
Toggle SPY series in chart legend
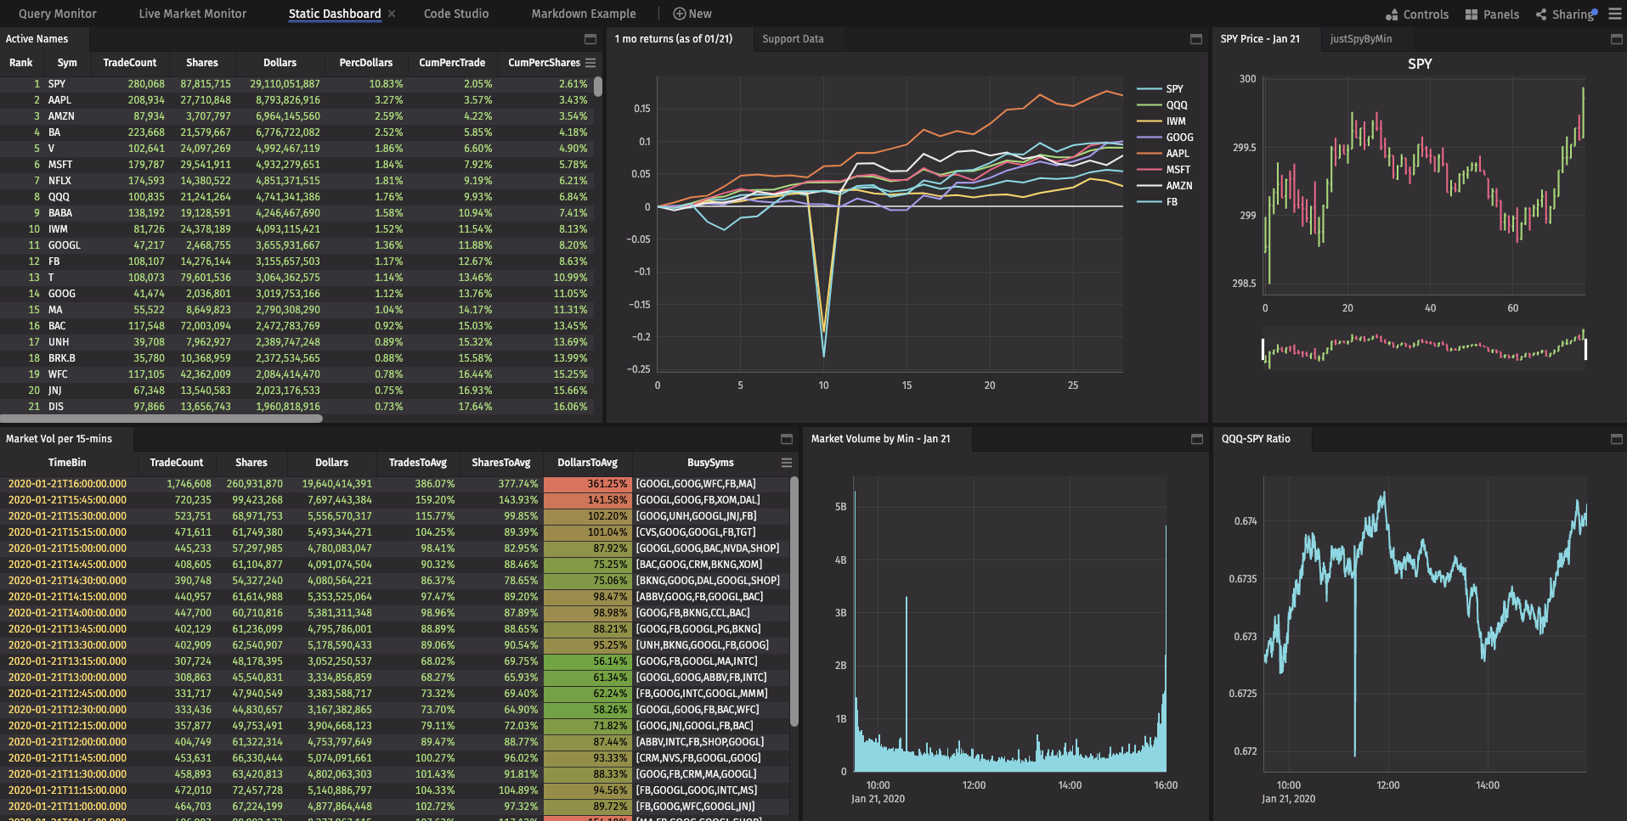(x=1160, y=89)
